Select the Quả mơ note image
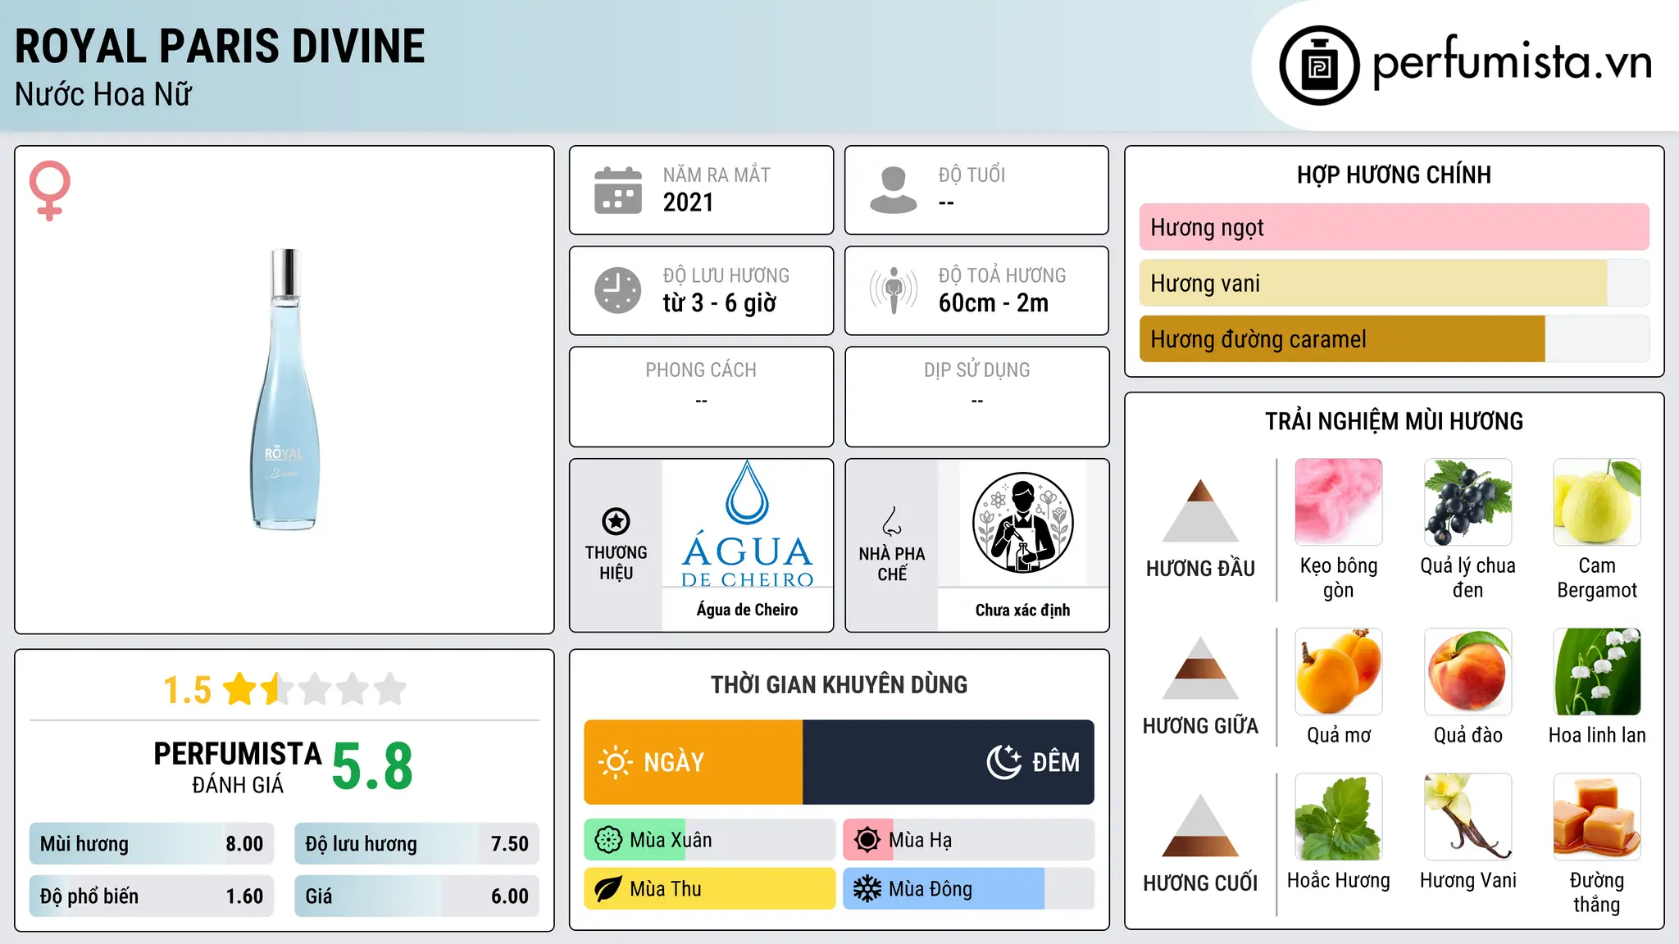The width and height of the screenshot is (1679, 944). coord(1339,671)
